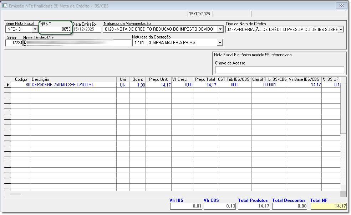Click the destinatário Código field 02224

point(14,42)
